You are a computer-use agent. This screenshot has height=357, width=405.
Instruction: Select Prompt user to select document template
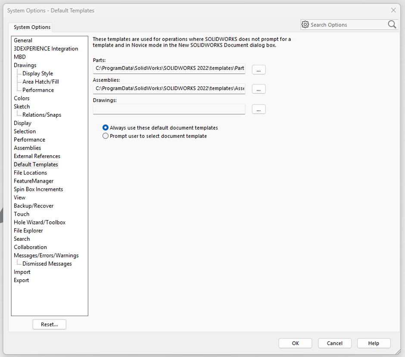click(154, 136)
